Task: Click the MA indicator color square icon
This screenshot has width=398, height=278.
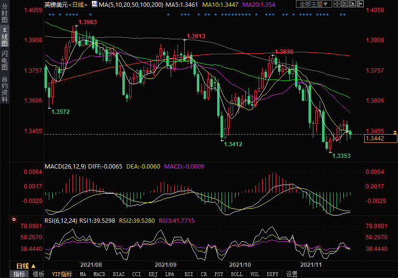Action: (94, 4)
